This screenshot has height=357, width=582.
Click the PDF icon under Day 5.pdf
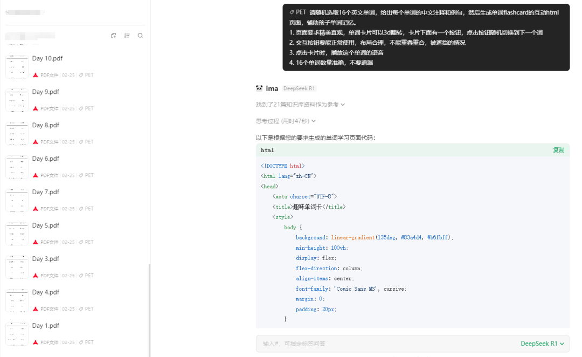[36, 242]
